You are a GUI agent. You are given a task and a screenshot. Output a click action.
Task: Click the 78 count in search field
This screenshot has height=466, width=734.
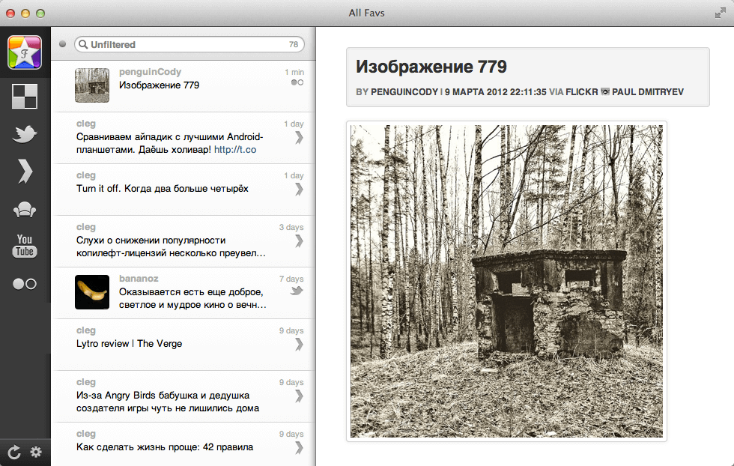294,44
